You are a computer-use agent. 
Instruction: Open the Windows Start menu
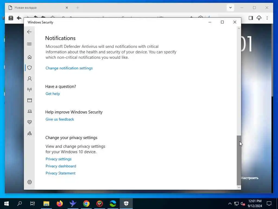pos(7,204)
